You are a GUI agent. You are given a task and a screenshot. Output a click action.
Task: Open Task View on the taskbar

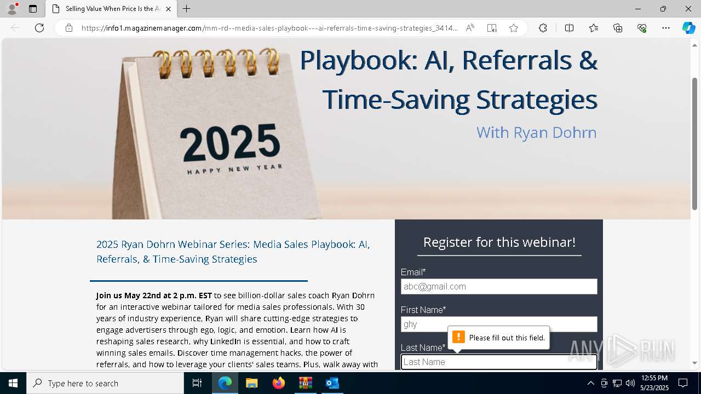pyautogui.click(x=198, y=383)
